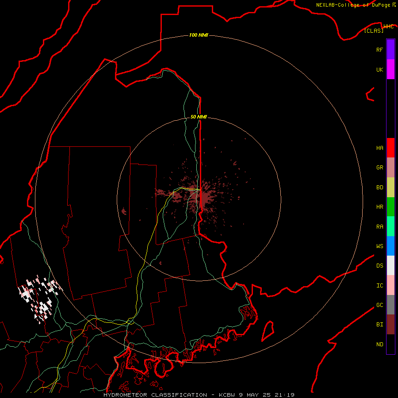Select the GC gray legend swatch
Viewport: 398px width, 398px height.
[390, 305]
